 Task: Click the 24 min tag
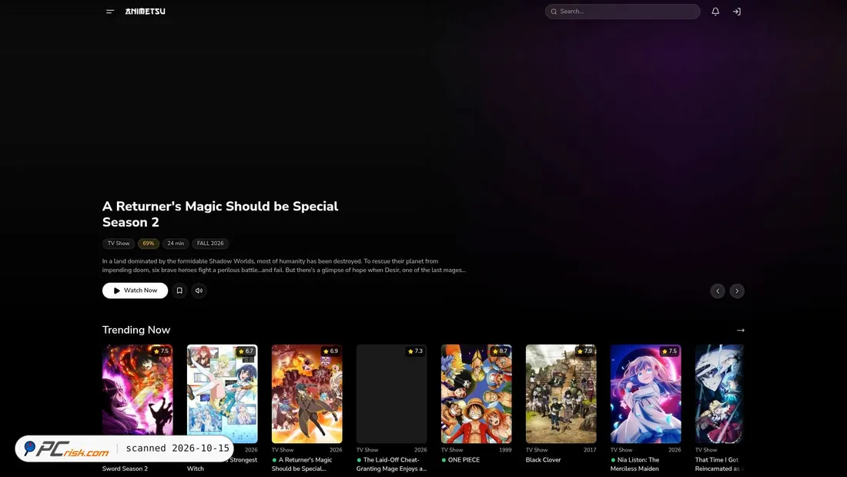176,244
